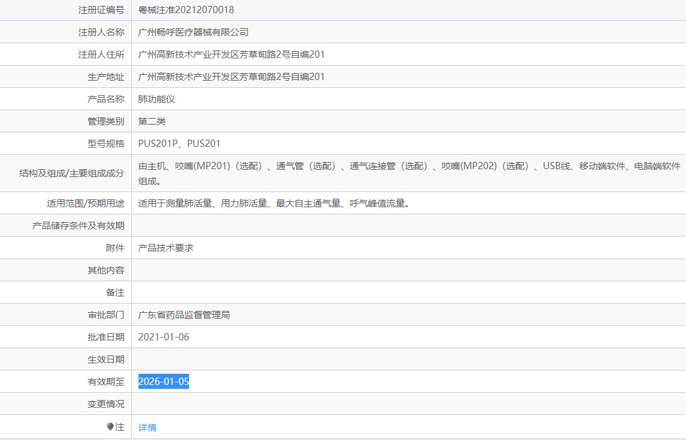686x440 pixels.
Task: Click the 附件 label
Action: tap(115, 248)
